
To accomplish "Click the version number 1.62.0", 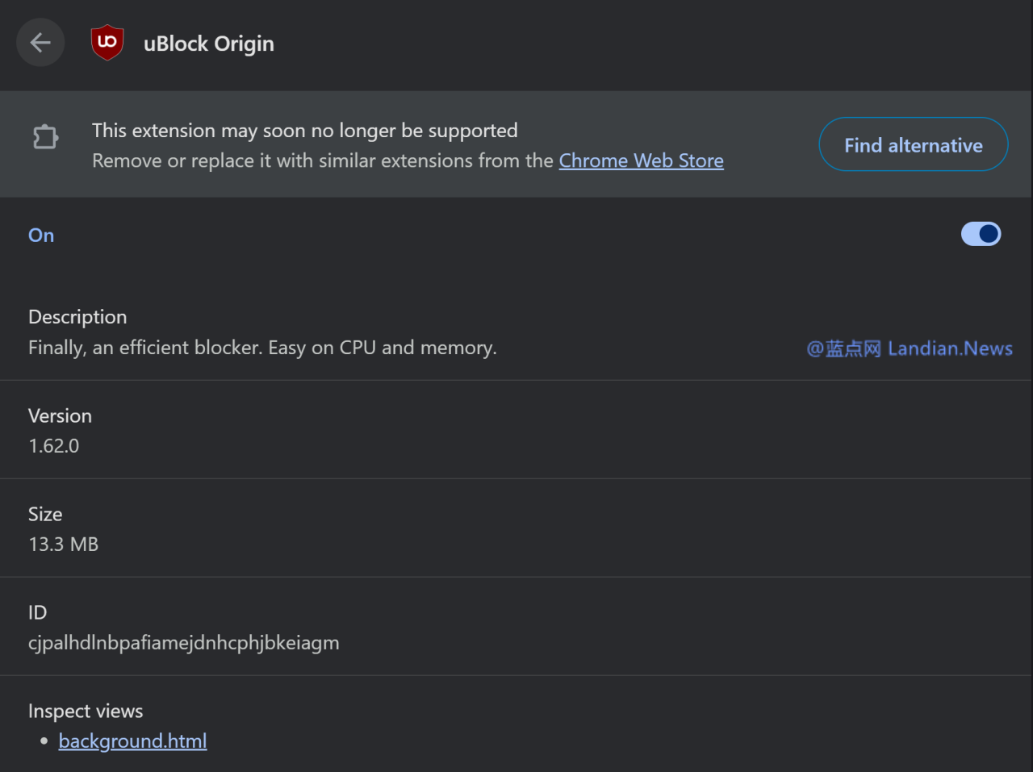I will (x=54, y=446).
